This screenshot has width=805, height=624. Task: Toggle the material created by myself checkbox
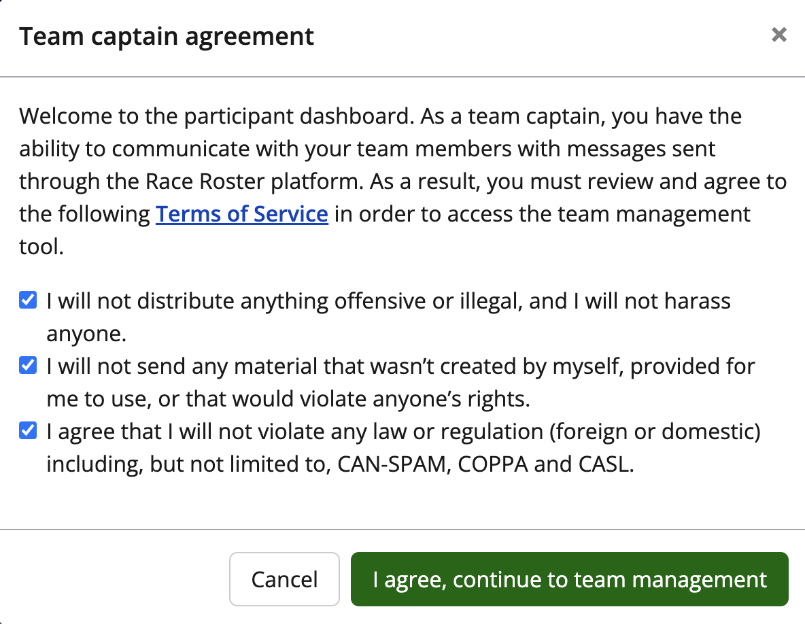point(28,366)
